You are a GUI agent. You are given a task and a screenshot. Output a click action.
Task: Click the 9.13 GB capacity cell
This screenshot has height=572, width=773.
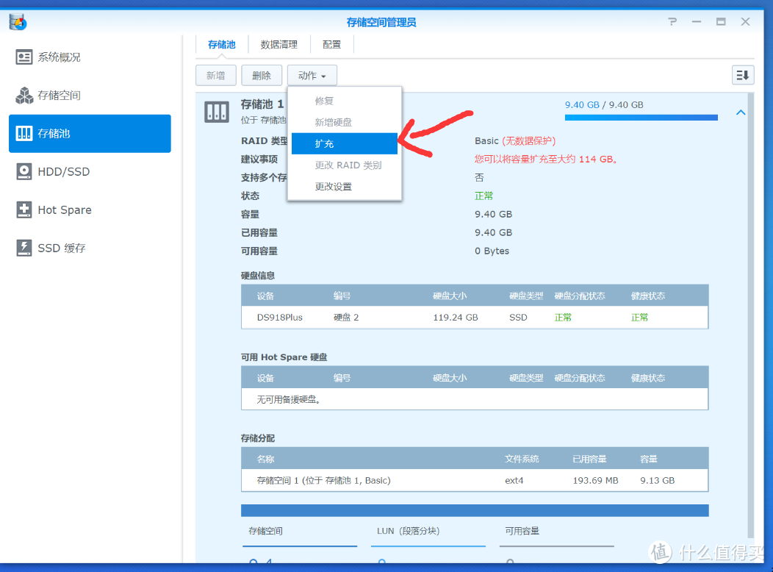(x=657, y=480)
